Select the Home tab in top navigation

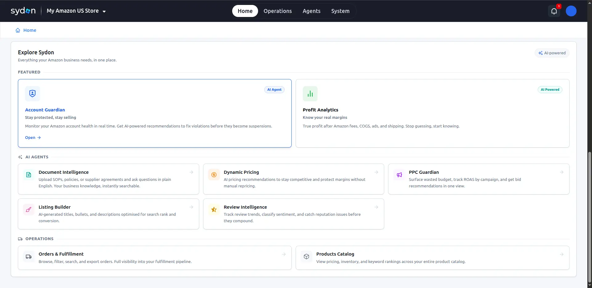pos(245,11)
